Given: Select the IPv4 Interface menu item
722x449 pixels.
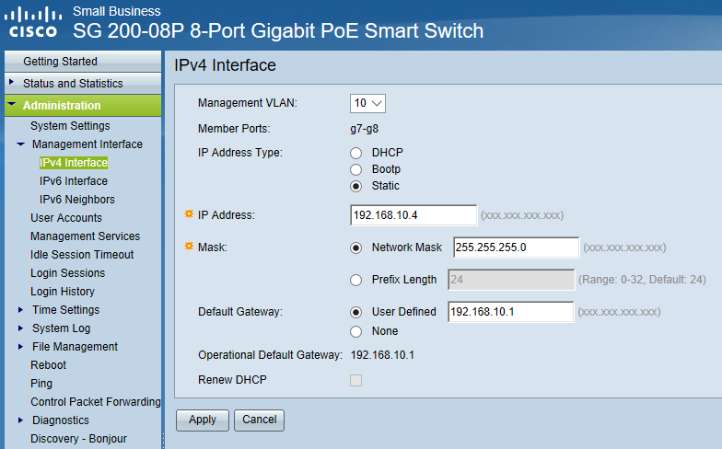Looking at the screenshot, I should point(74,162).
